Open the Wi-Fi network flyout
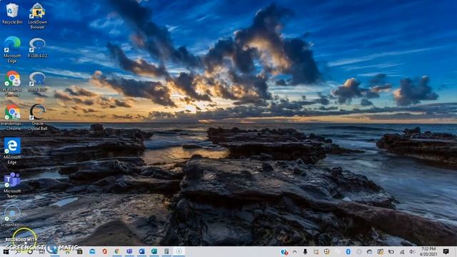Viewport: 457px width, 257px height. tap(402, 252)
